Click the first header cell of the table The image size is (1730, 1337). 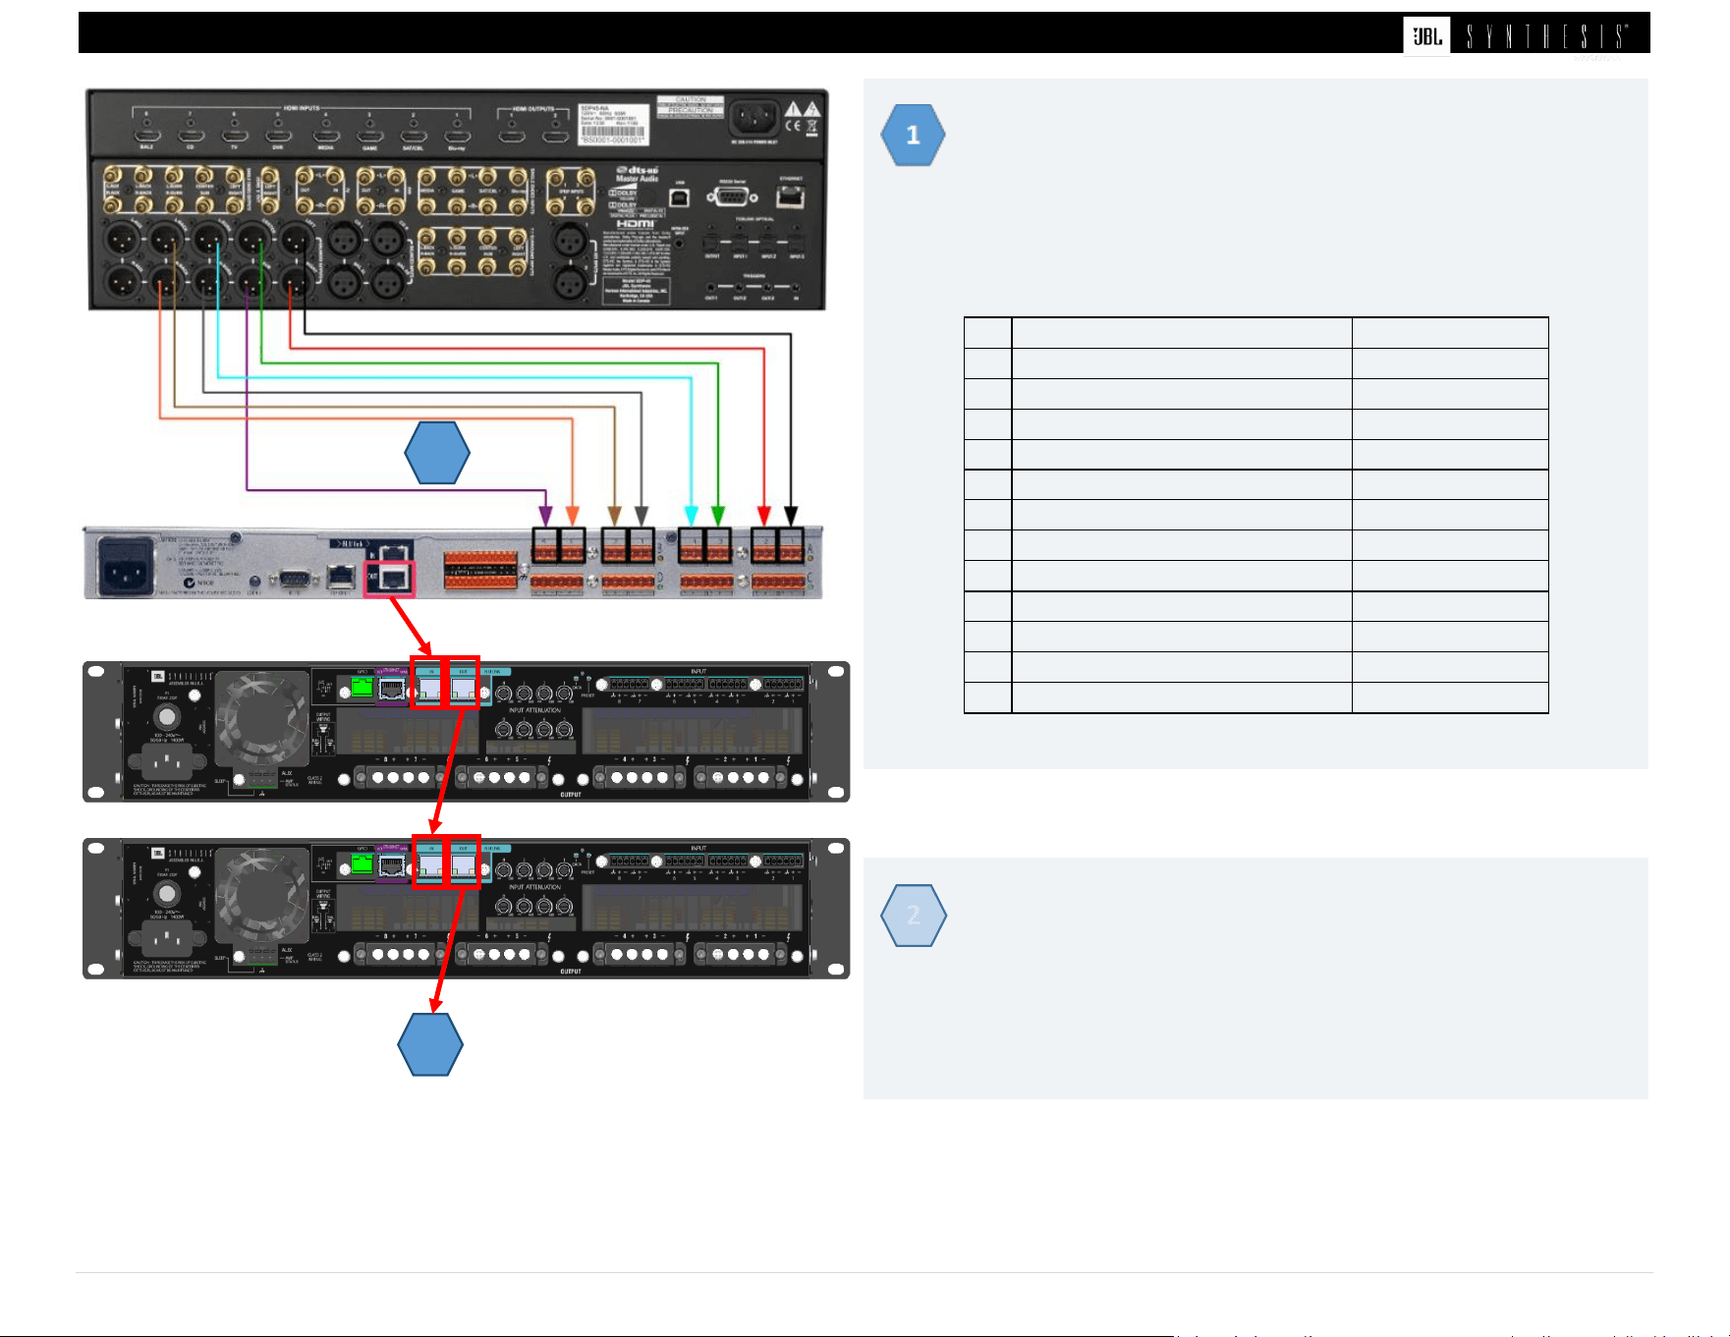pyautogui.click(x=987, y=333)
